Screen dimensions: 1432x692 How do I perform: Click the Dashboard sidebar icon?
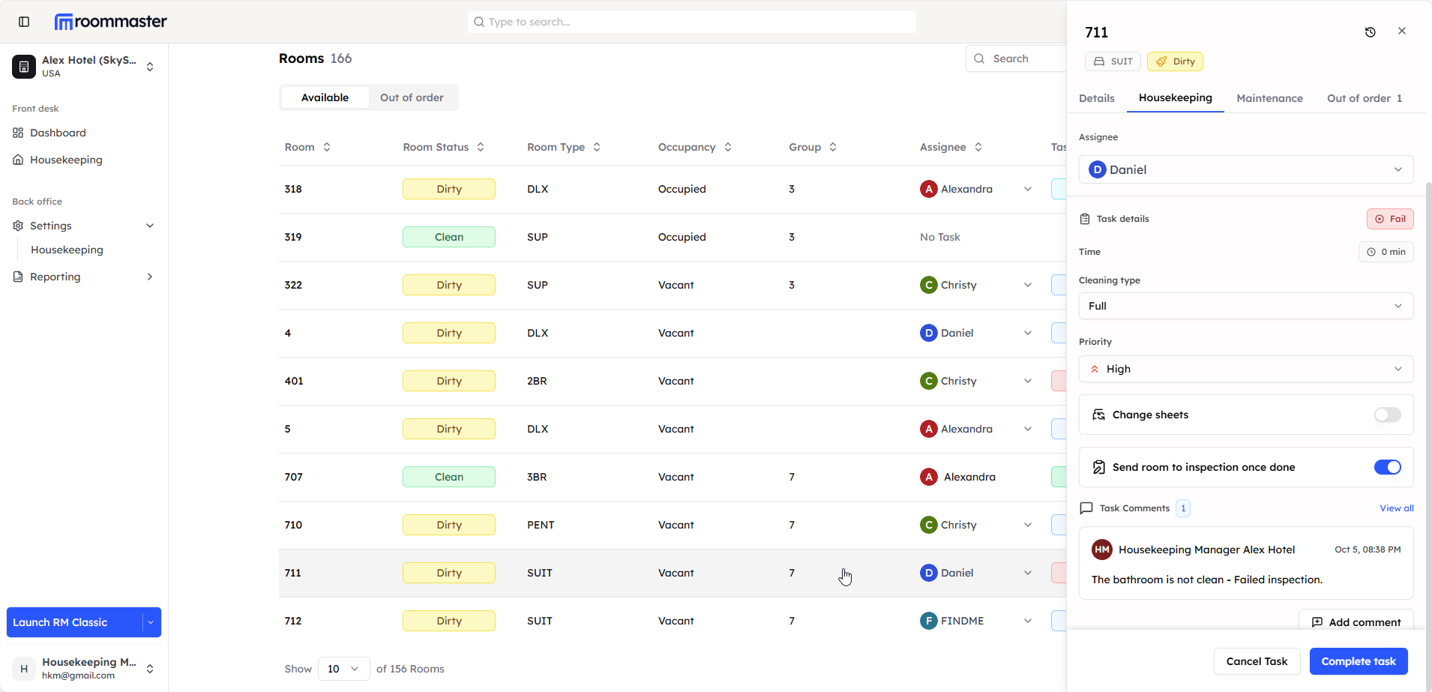tap(18, 133)
